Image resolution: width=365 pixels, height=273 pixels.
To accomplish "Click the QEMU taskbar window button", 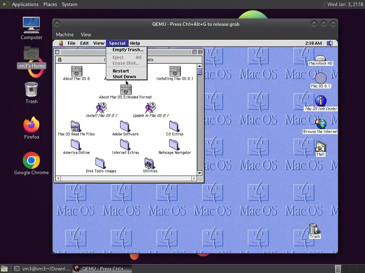I will pyautogui.click(x=102, y=269).
